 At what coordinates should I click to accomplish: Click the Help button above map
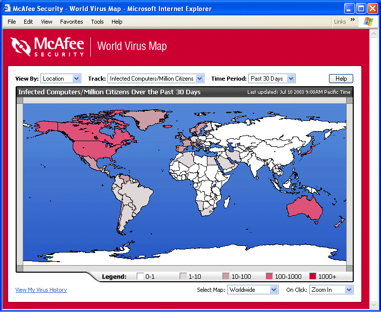pyautogui.click(x=341, y=79)
